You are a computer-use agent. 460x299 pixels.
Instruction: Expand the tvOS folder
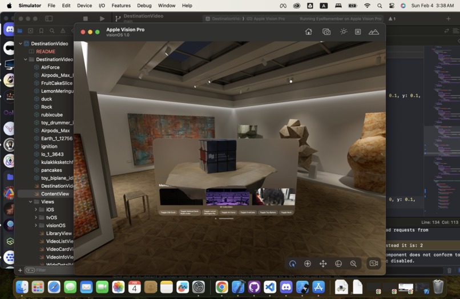[x=36, y=217]
